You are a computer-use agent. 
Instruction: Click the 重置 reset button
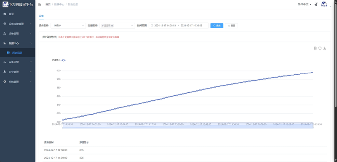231,26
